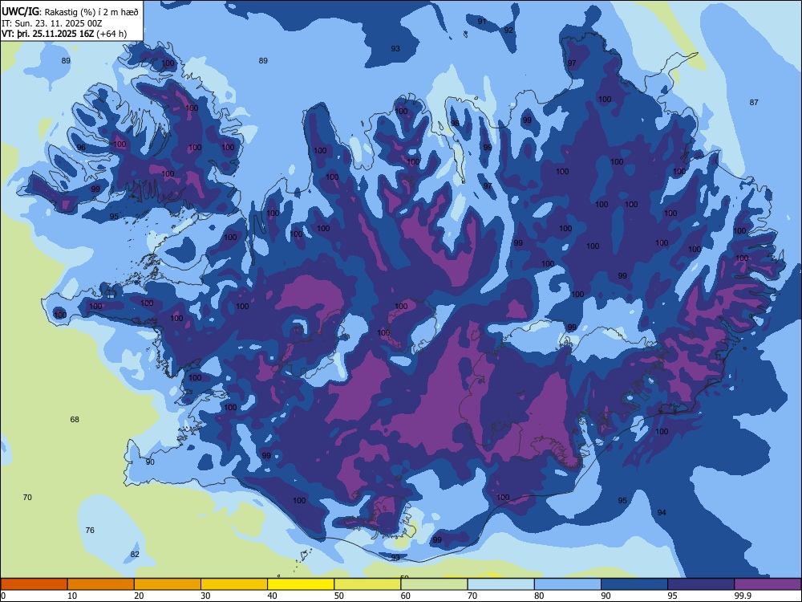Click the legend tick label 99.9

[743, 596]
